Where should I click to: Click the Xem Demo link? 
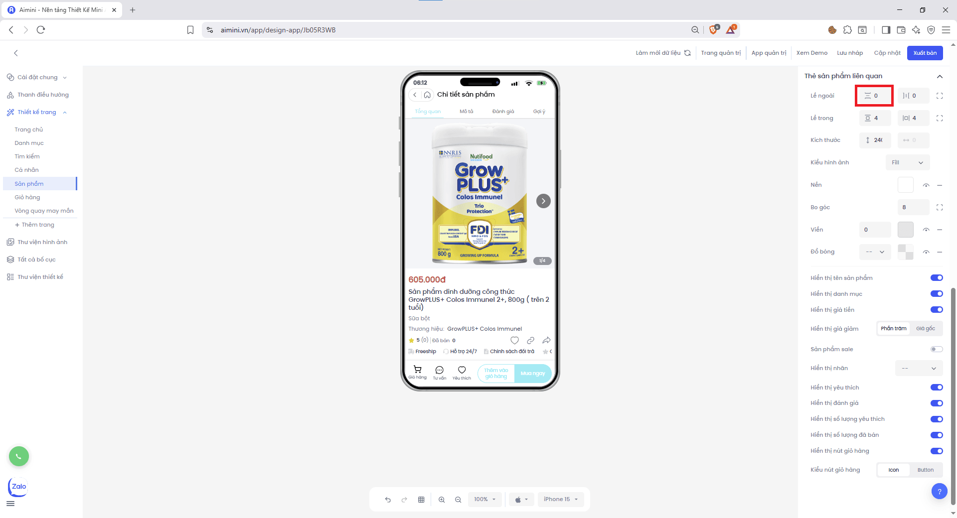coord(811,53)
